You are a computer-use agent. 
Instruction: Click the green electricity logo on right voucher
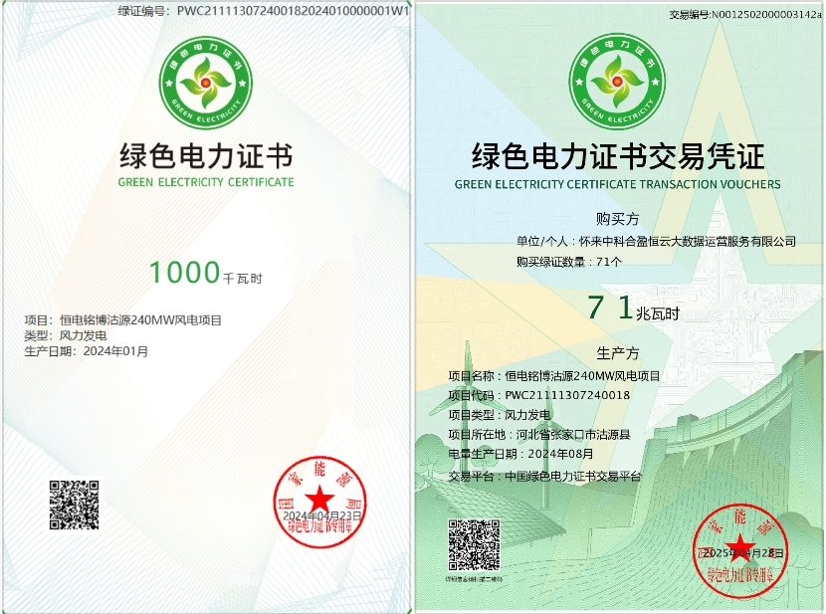point(617,81)
